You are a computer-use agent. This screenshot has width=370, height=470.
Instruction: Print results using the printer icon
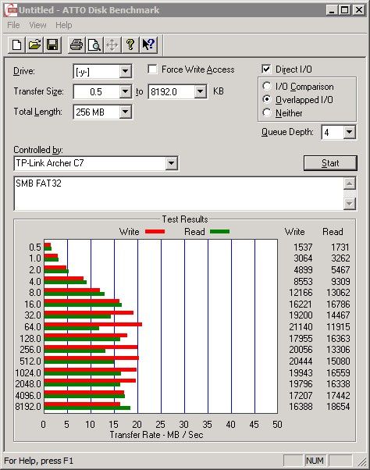click(76, 45)
